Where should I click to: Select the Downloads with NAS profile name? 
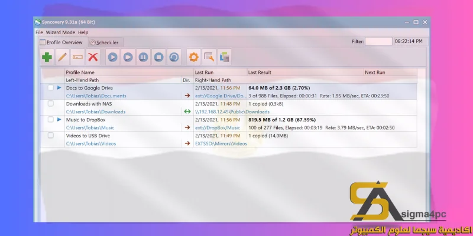pos(90,104)
